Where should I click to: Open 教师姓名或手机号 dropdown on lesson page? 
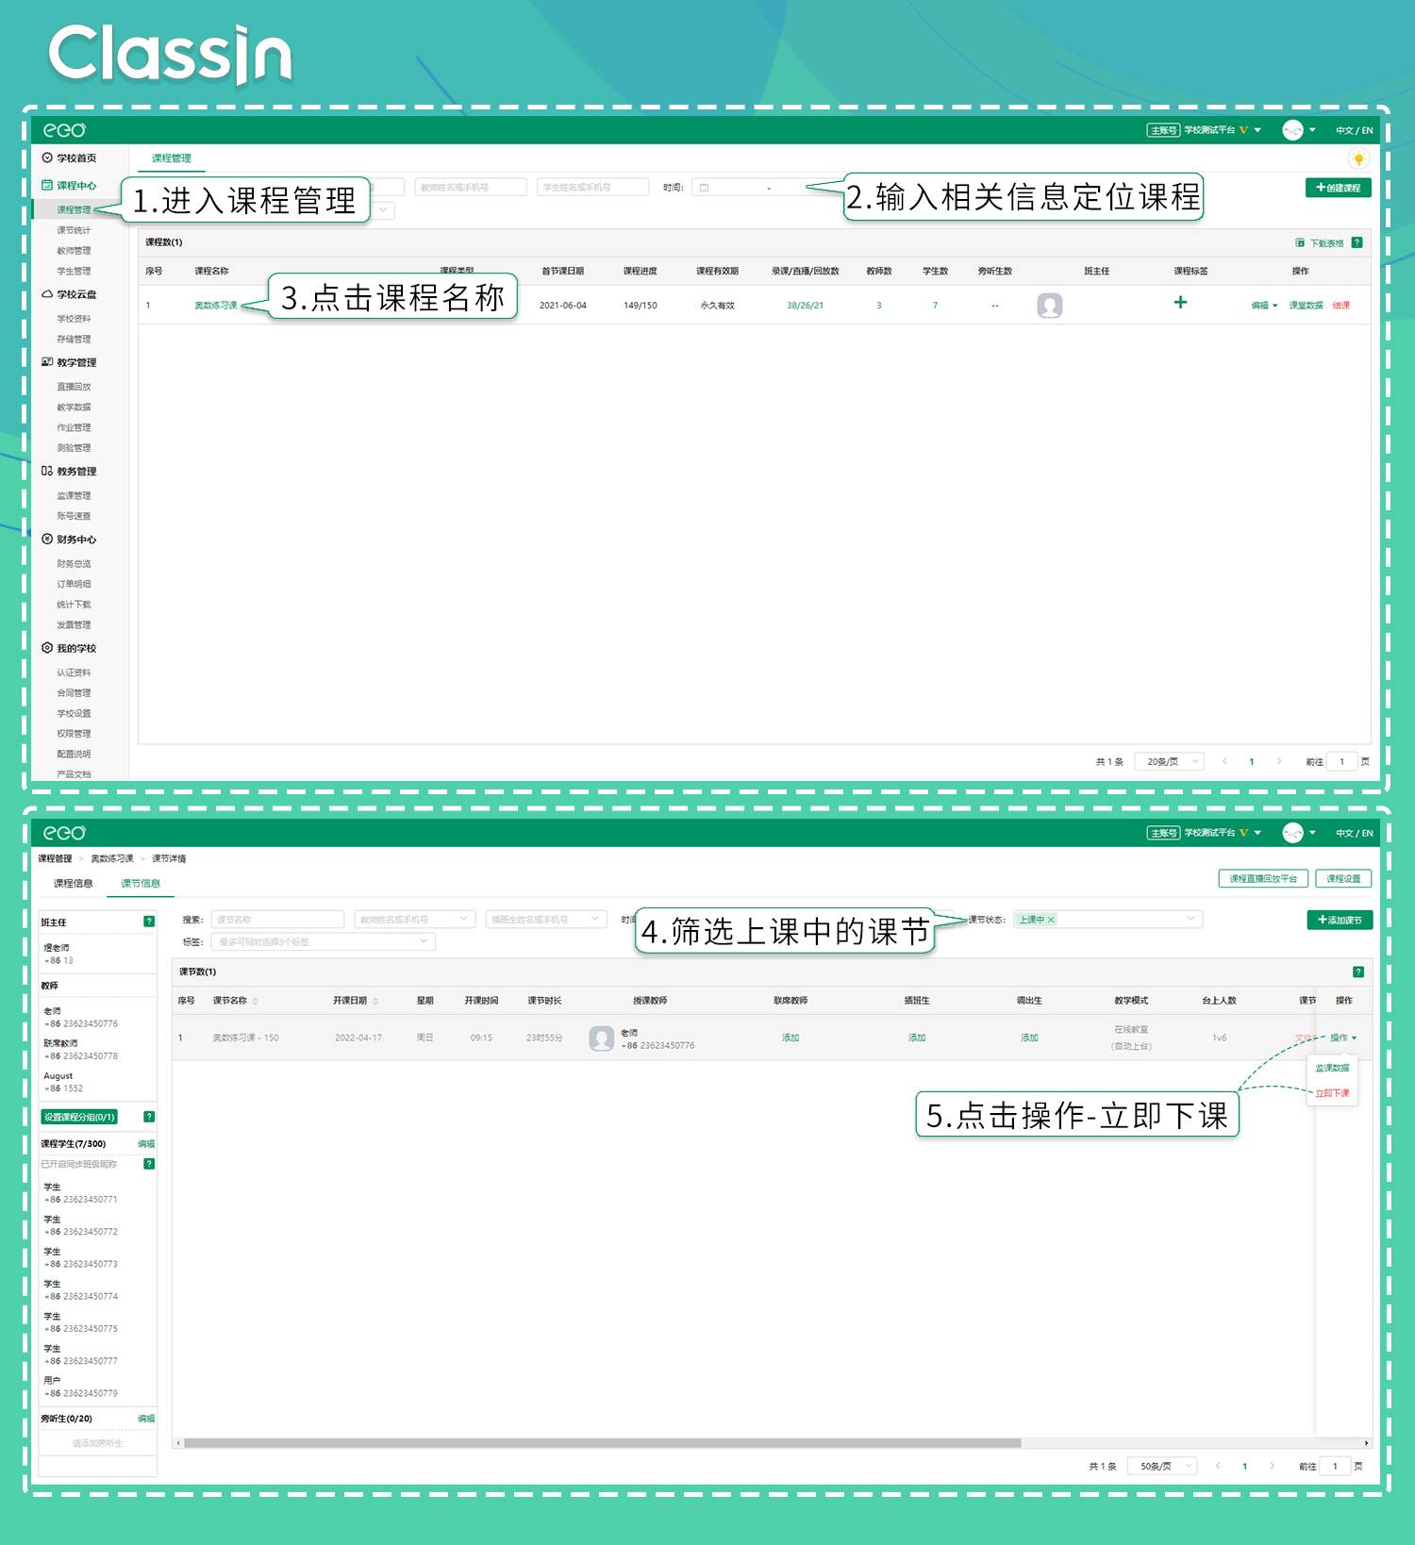tap(414, 920)
